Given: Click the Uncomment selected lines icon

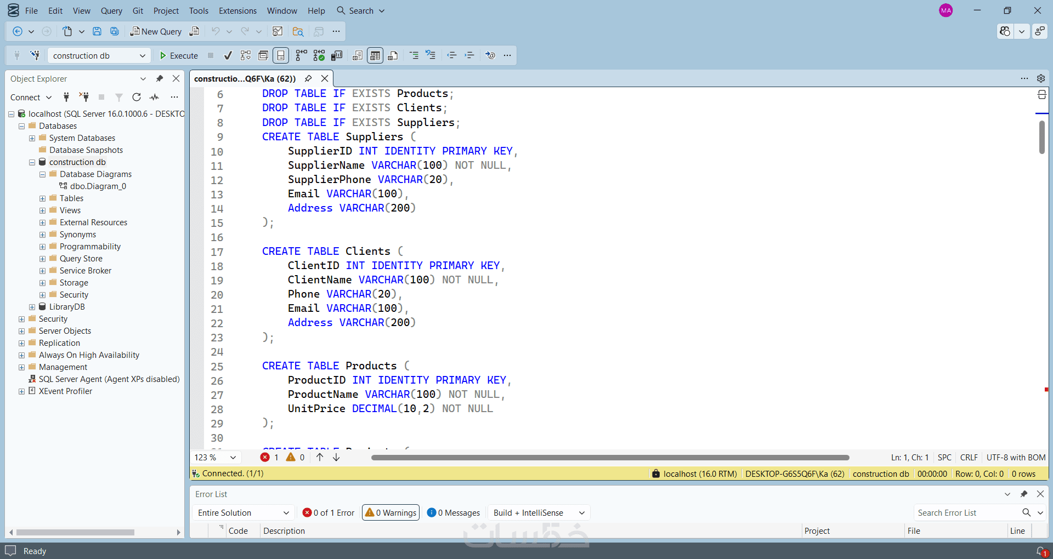Looking at the screenshot, I should (x=431, y=55).
